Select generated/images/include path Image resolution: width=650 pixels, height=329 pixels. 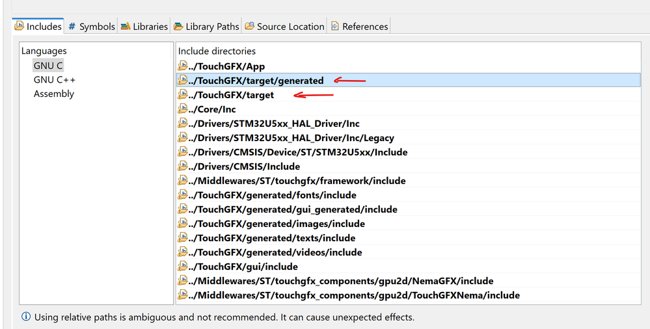point(409,224)
